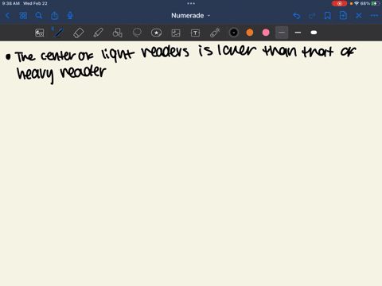
Task: Open the Elements sticker tool
Action: 156,33
